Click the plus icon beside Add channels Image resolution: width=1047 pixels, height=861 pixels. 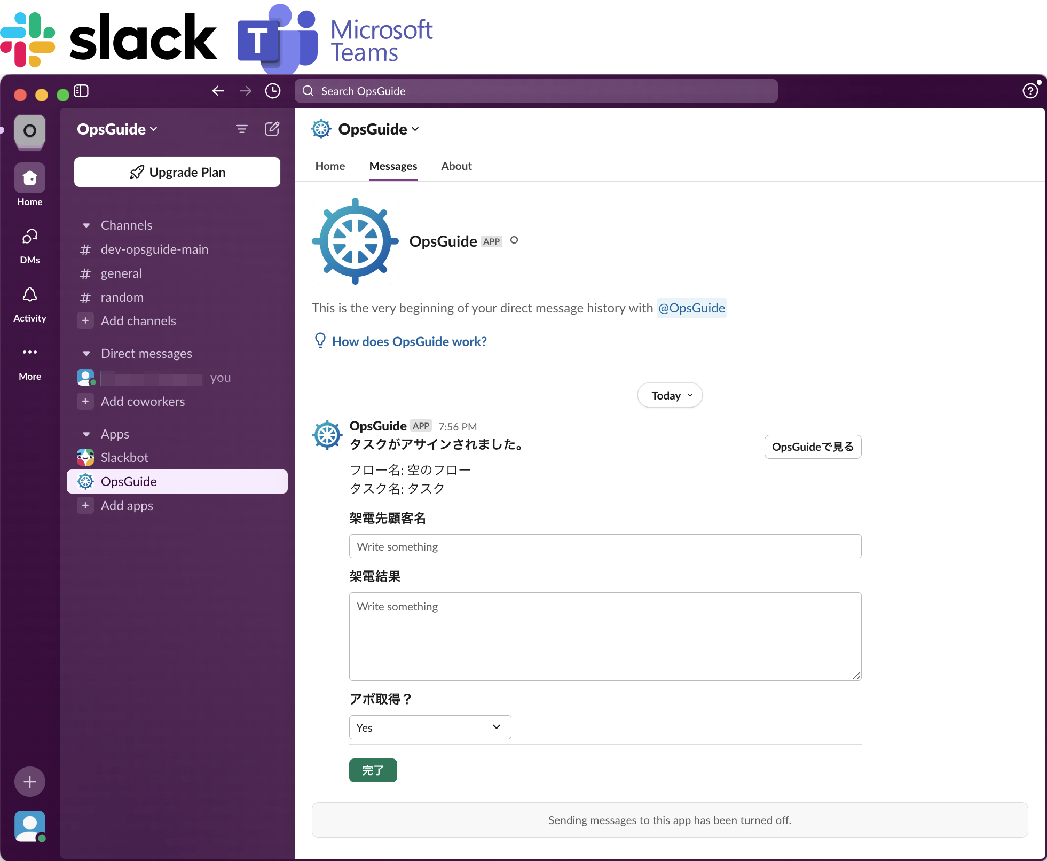pos(85,320)
